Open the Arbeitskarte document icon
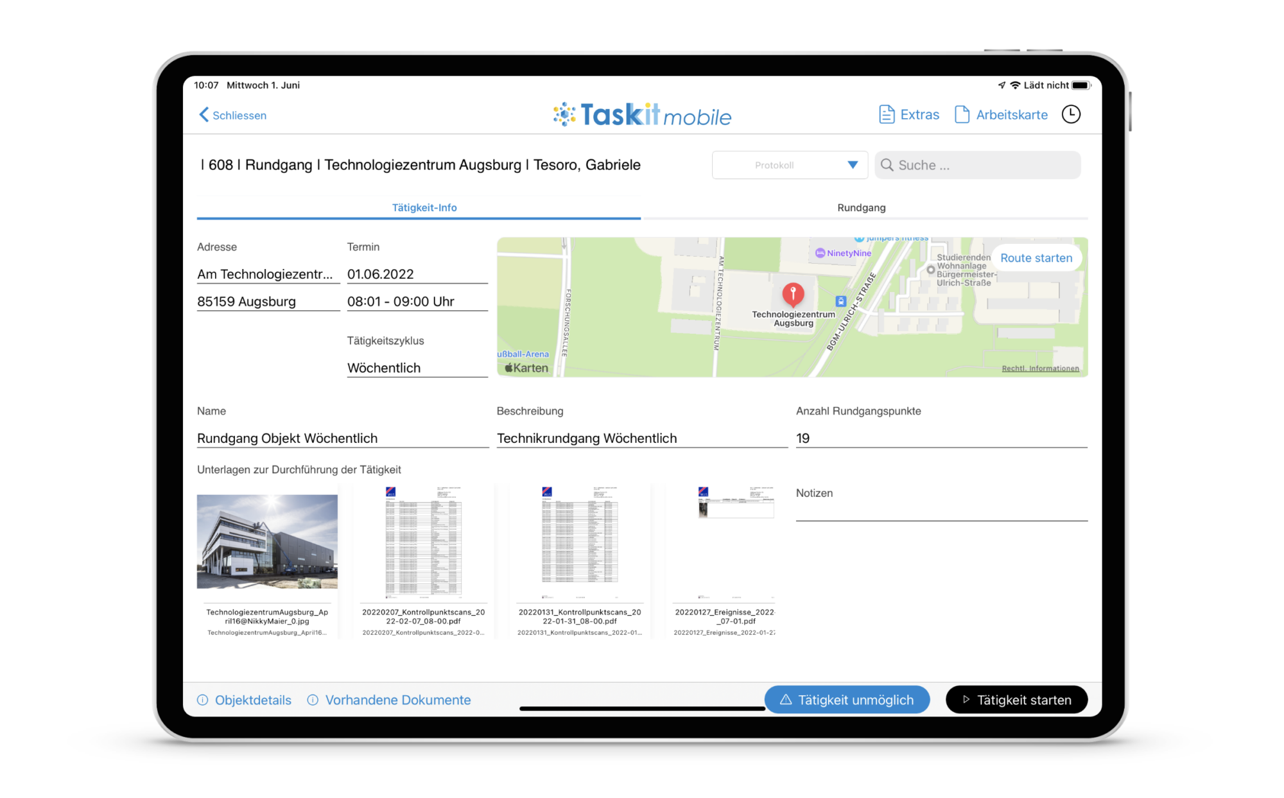 tap(961, 114)
